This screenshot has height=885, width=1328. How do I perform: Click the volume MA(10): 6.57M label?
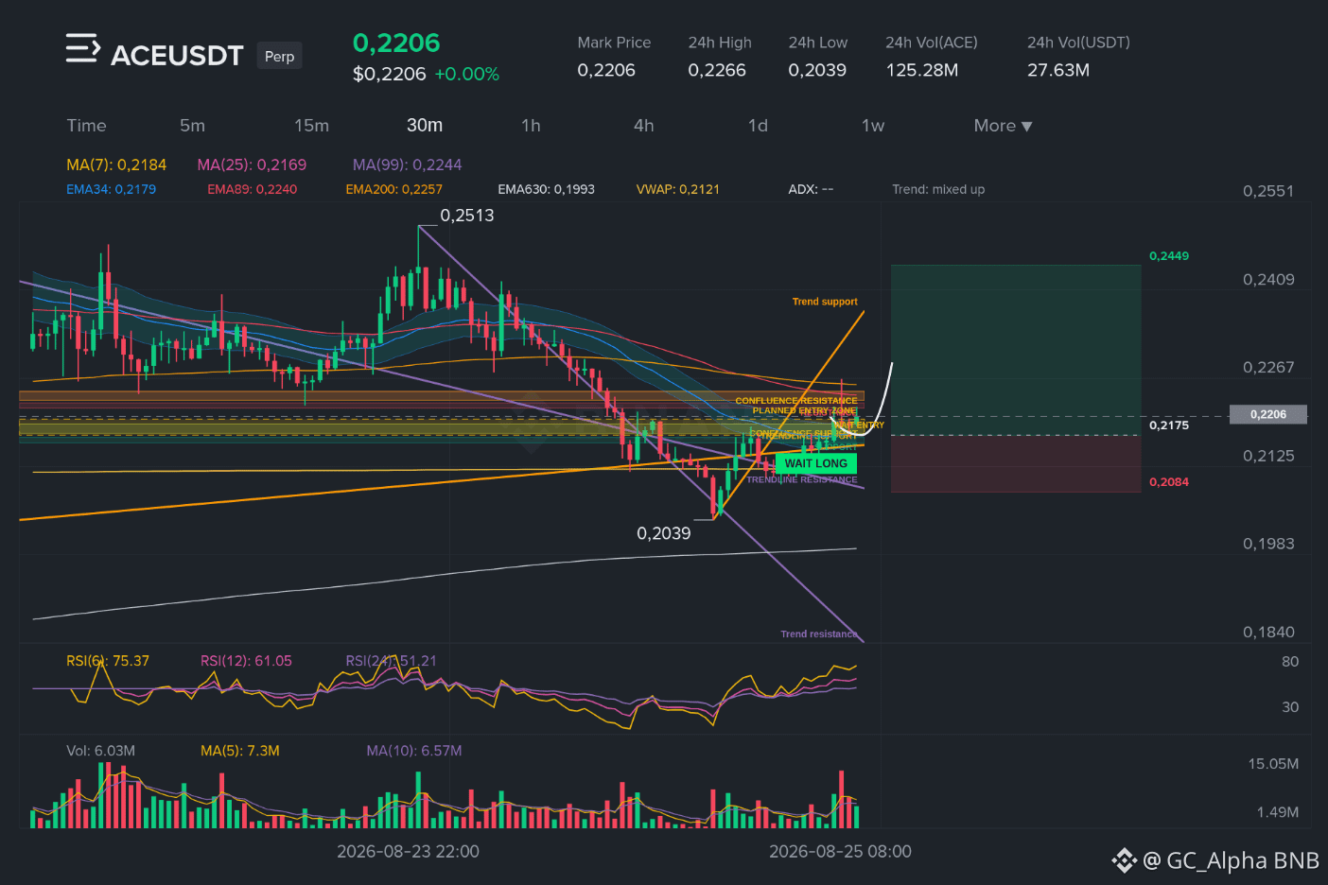[x=414, y=751]
